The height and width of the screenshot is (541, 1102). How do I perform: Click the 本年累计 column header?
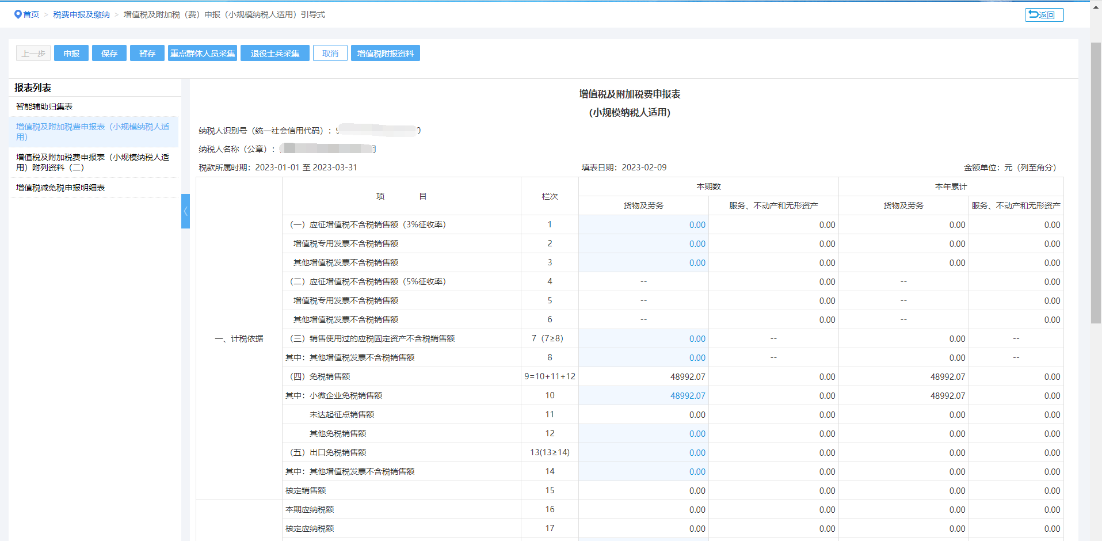pos(951,186)
